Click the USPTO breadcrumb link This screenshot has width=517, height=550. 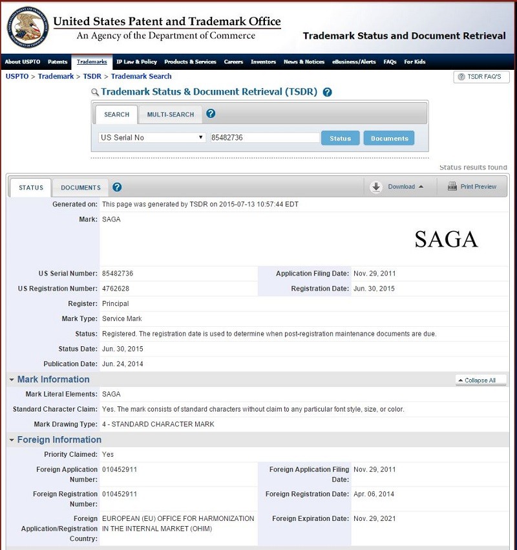tap(17, 76)
